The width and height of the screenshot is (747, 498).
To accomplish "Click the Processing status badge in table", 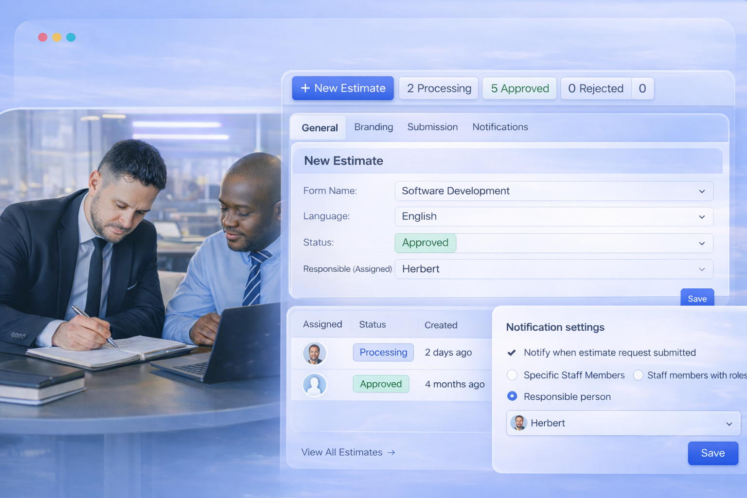I will tap(383, 353).
